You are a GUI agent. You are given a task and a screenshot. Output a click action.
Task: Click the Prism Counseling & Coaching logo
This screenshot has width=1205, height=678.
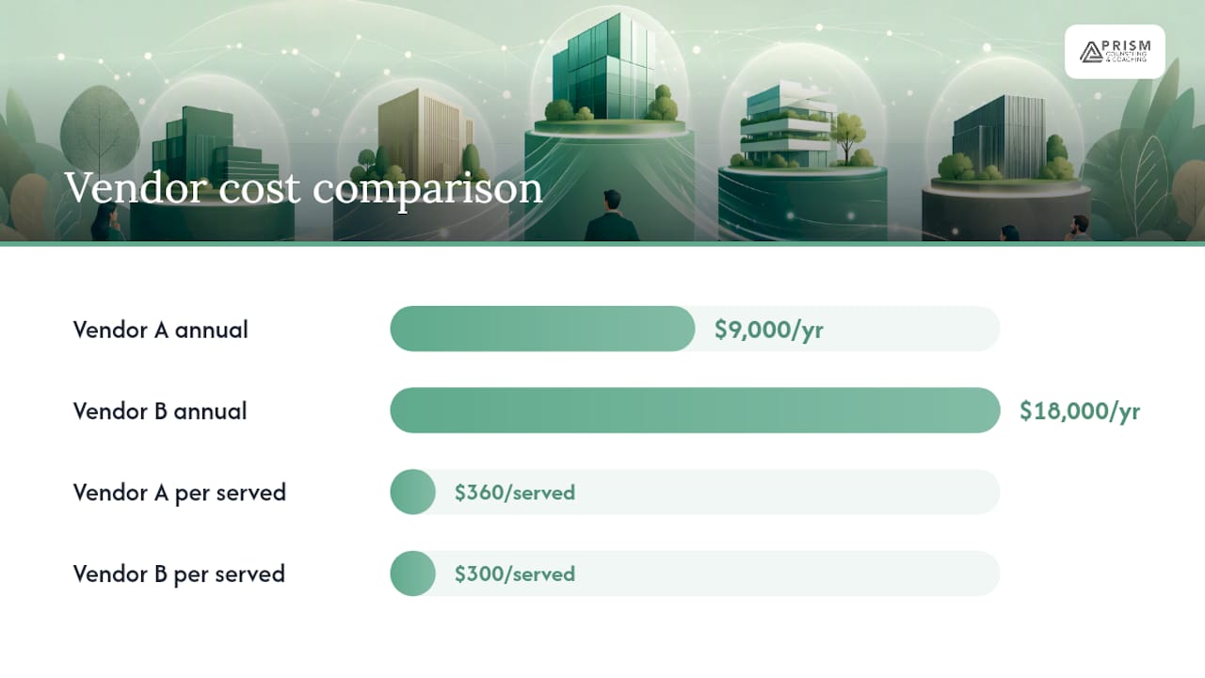[1115, 52]
